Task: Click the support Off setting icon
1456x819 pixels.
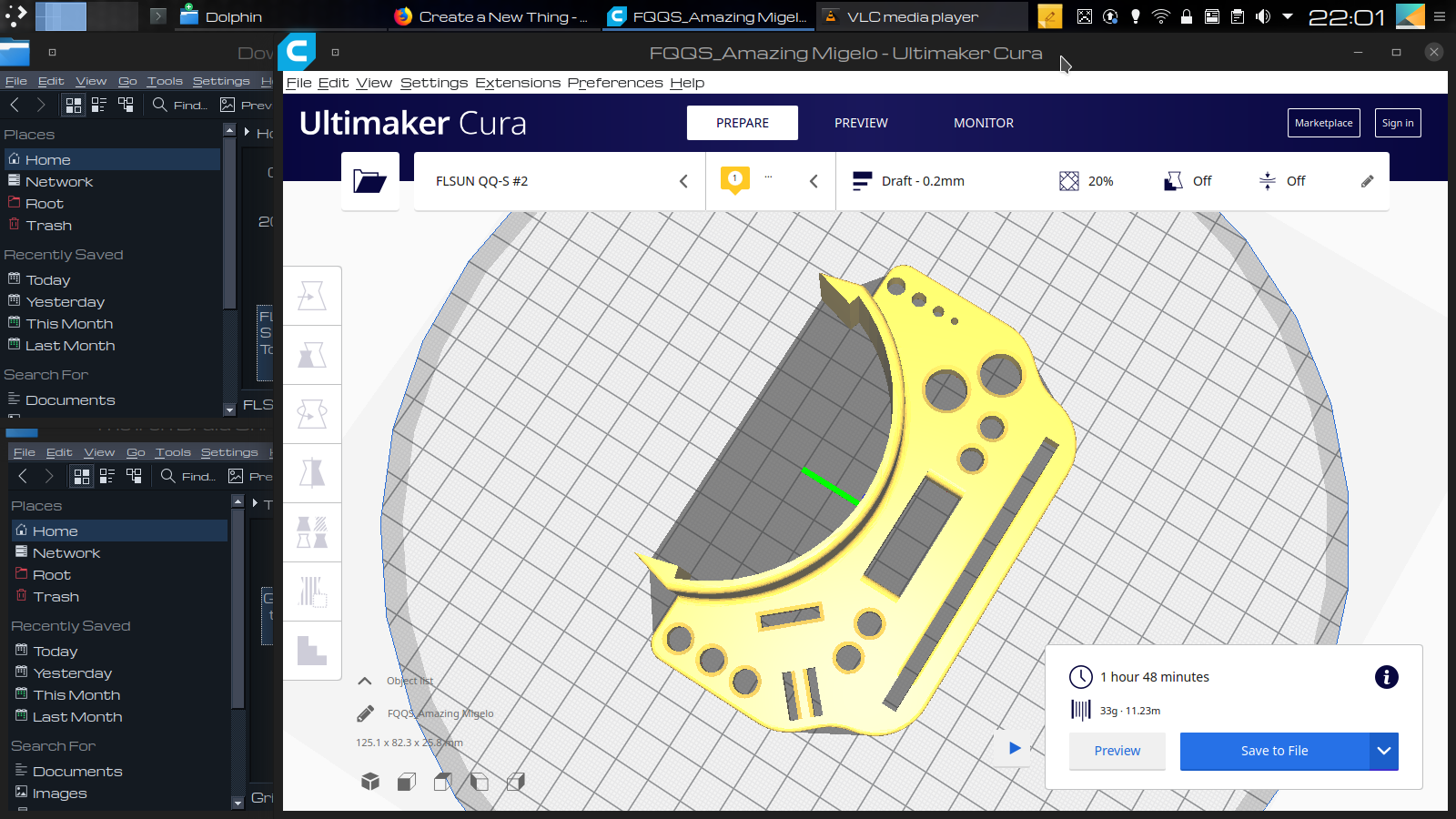Action: point(1174,181)
